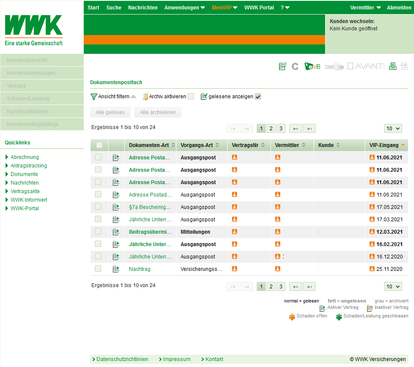
Task: Open the MeinVIP dropdown menu
Action: [x=225, y=8]
